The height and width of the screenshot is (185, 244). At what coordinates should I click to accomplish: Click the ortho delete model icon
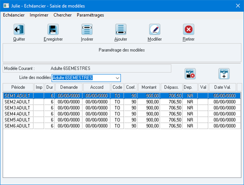click(x=190, y=74)
